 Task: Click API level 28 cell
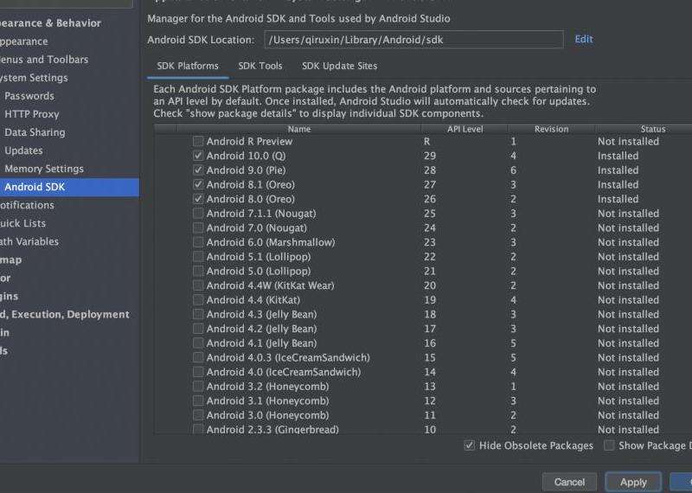click(x=430, y=170)
